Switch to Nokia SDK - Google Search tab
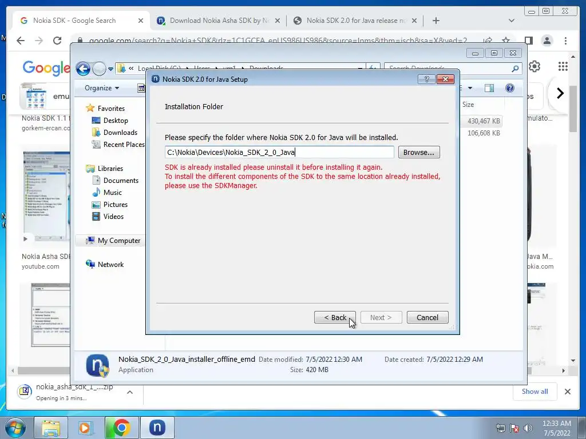This screenshot has height=439, width=586. click(x=74, y=21)
